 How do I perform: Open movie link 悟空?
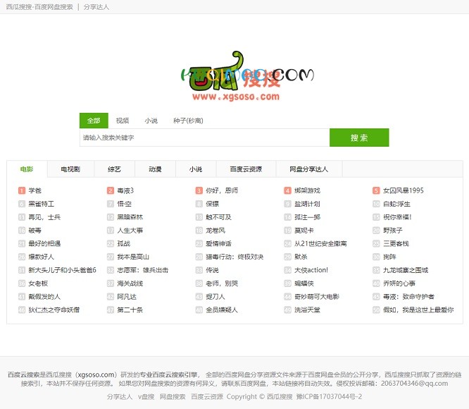(x=125, y=204)
